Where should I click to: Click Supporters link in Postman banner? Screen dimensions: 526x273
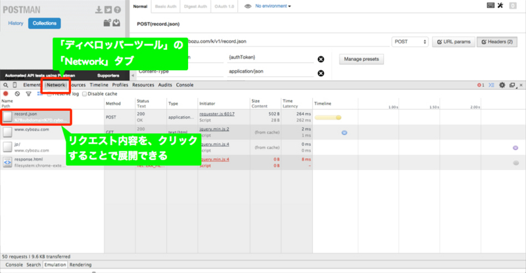(108, 75)
